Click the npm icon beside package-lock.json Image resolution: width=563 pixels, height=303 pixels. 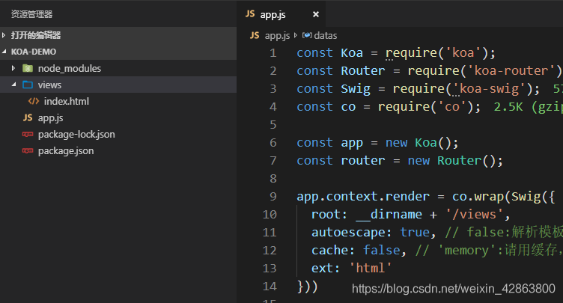[28, 134]
